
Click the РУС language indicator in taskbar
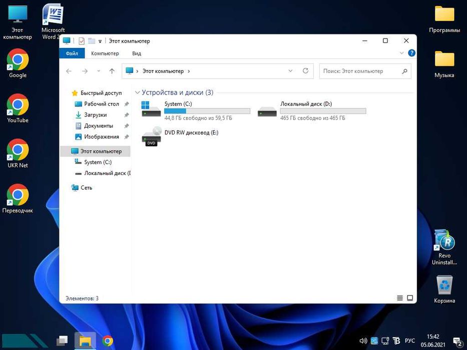pos(409,340)
